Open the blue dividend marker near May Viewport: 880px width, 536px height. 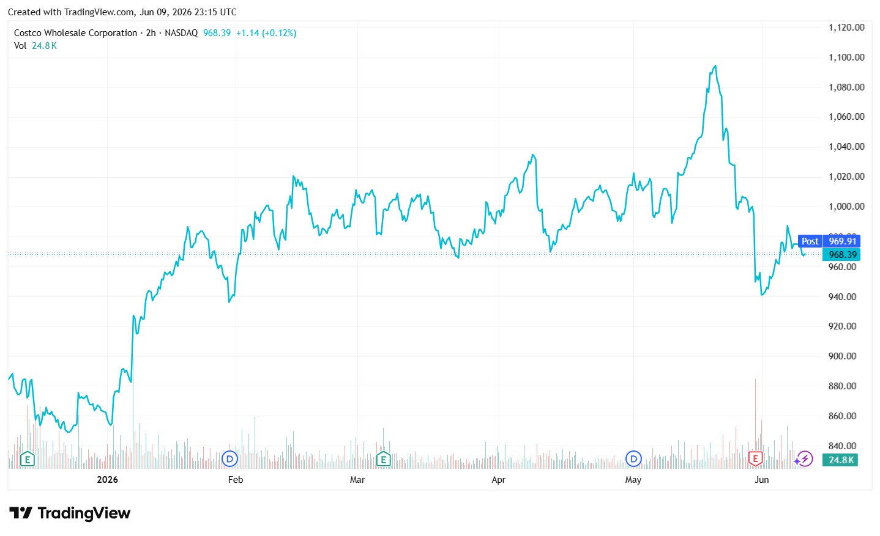(x=633, y=458)
